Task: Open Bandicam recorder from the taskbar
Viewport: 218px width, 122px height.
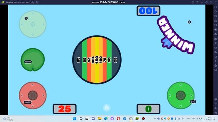Action: click(x=143, y=119)
